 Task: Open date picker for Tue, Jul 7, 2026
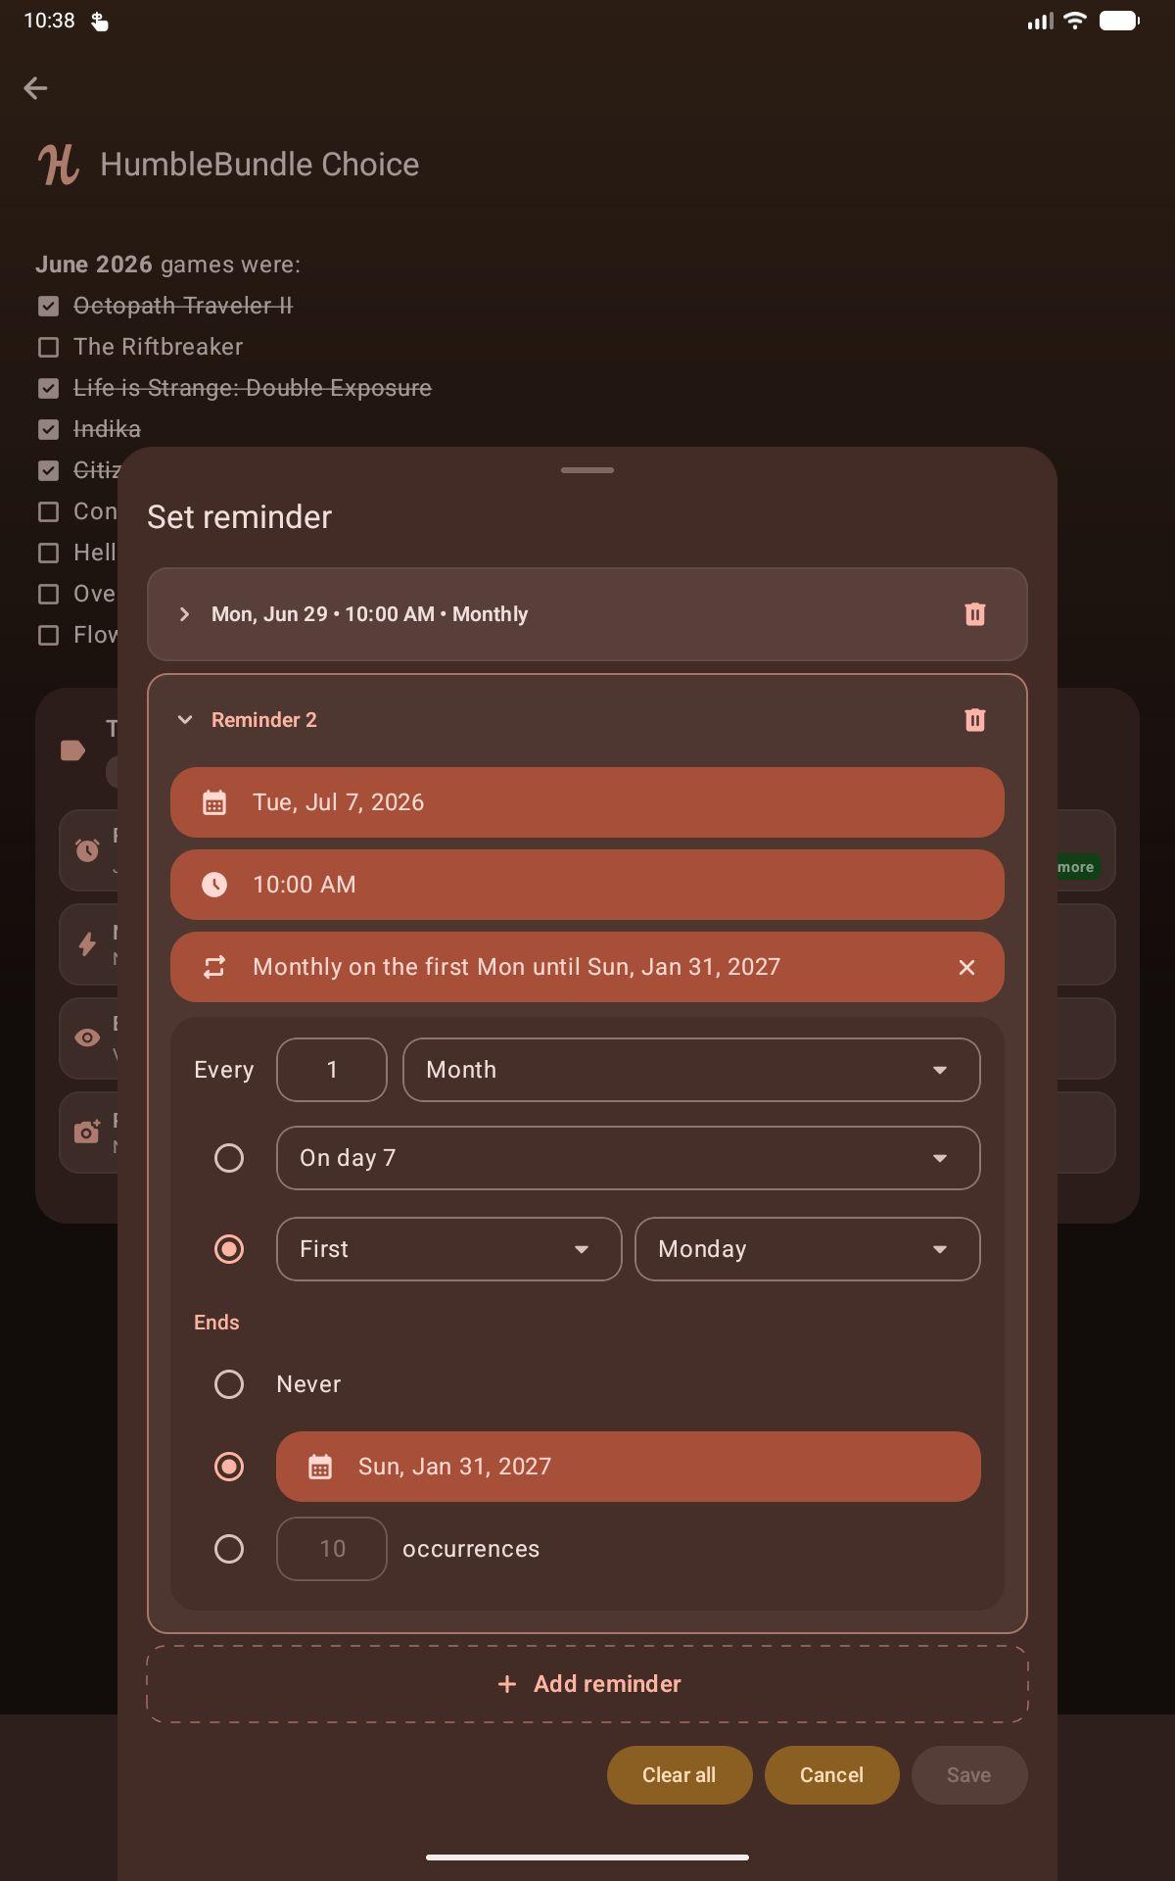pos(587,802)
